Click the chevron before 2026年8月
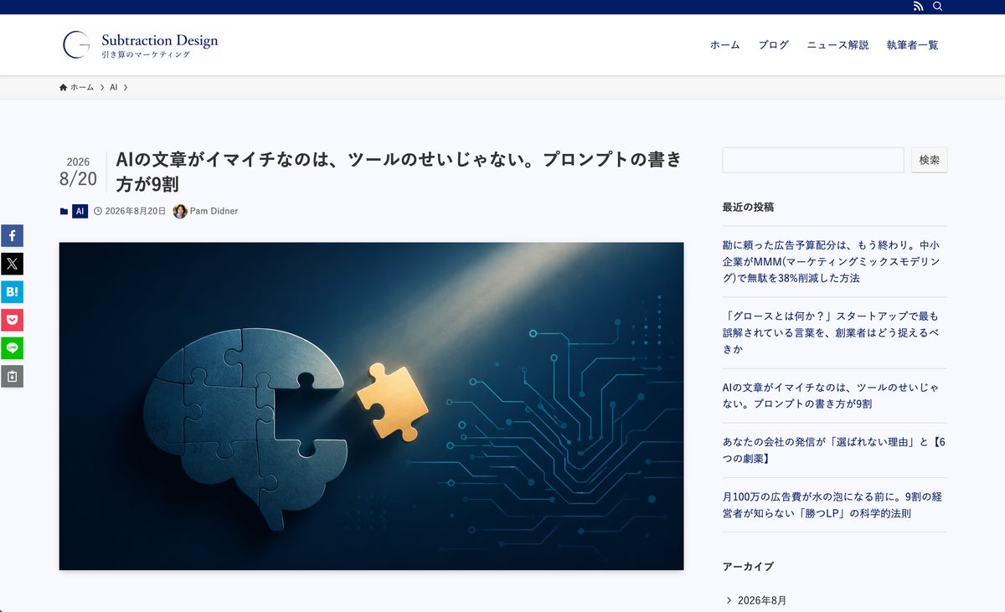1005x612 pixels. tap(729, 600)
